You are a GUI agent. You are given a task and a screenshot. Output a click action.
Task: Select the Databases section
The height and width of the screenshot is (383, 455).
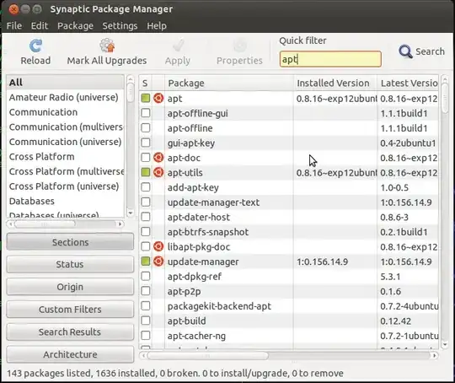click(65, 201)
